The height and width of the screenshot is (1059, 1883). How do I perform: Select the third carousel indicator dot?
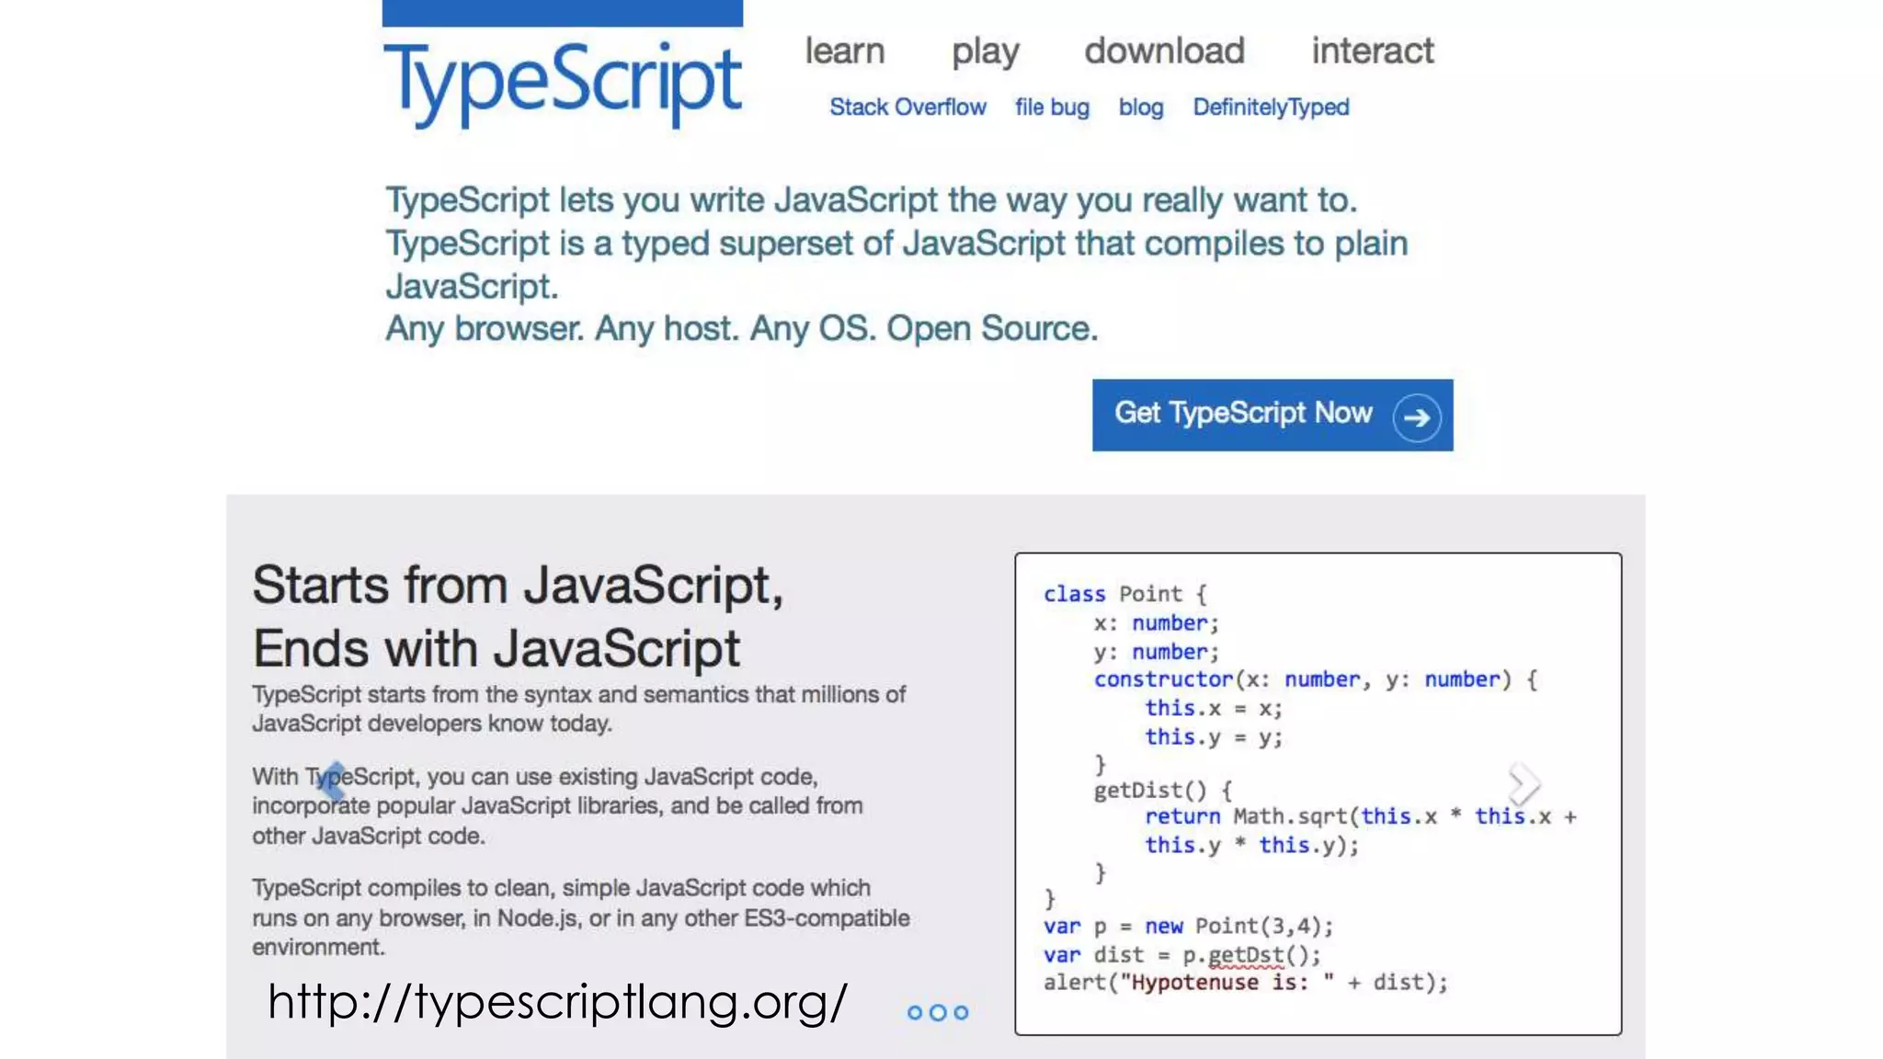pos(961,1012)
